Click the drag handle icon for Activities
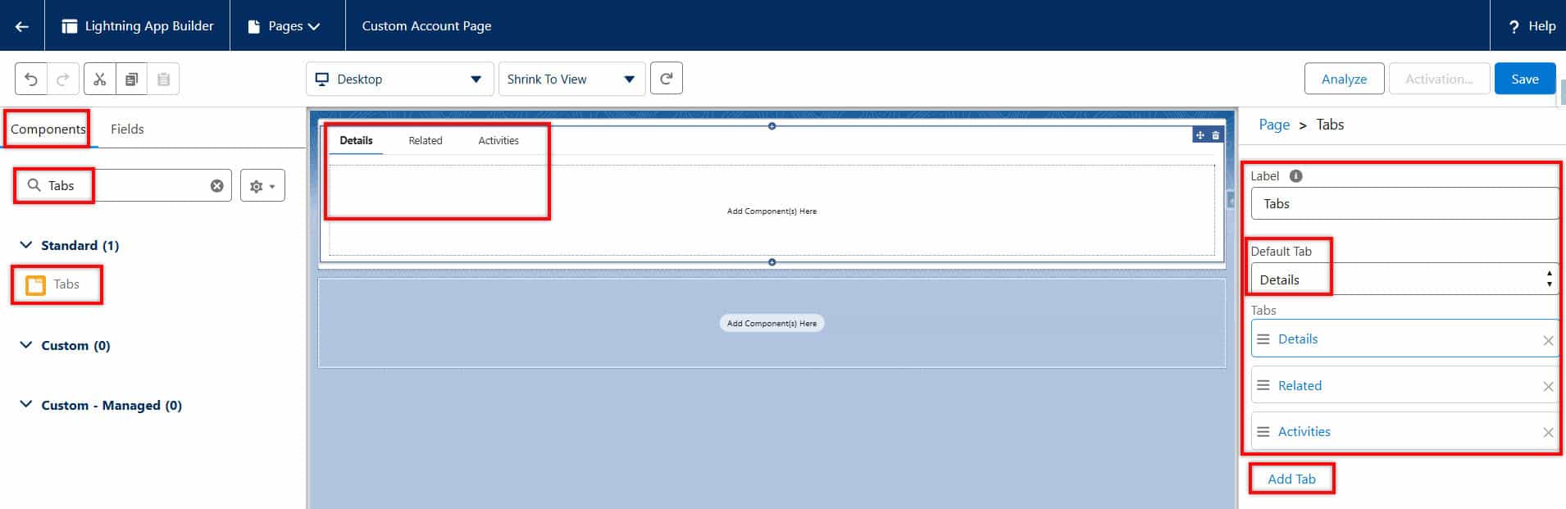The image size is (1566, 509). 1263,432
